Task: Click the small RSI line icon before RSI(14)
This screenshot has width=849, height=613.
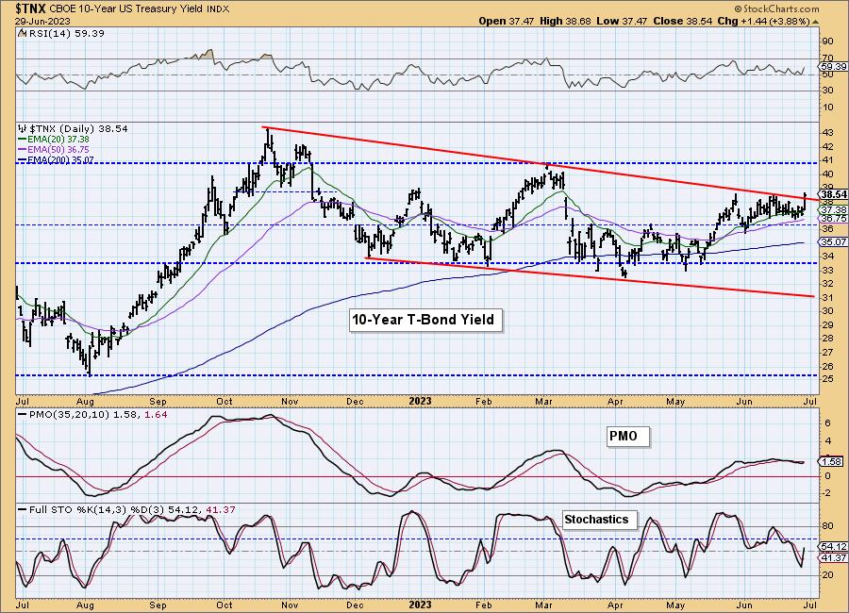Action: tap(21, 33)
